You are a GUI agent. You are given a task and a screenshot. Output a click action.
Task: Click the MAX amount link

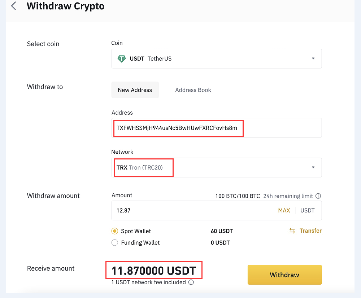pos(284,210)
